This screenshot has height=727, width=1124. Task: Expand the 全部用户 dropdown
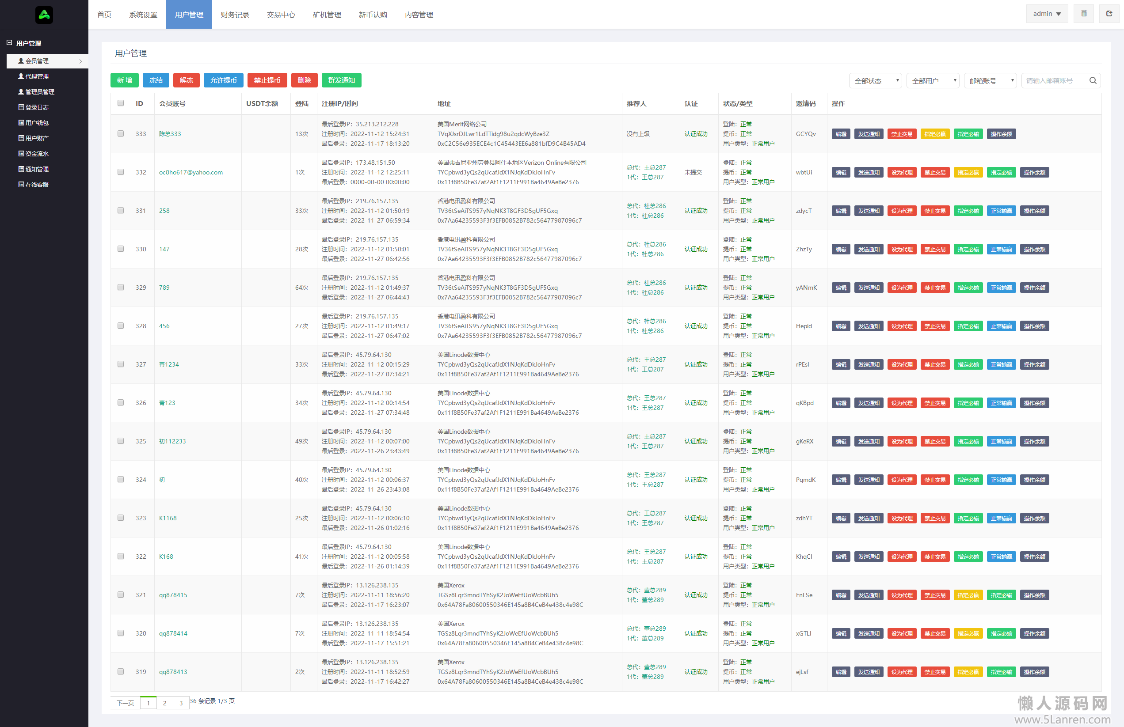[x=933, y=81]
